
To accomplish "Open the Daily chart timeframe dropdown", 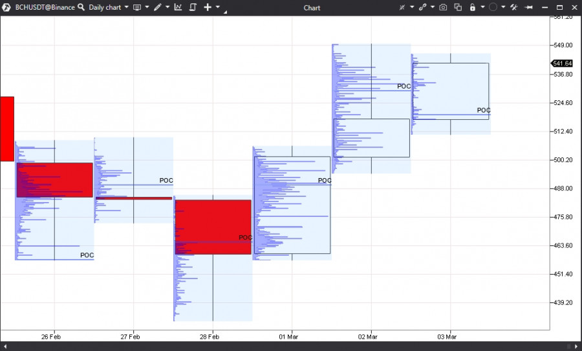I will click(x=109, y=7).
